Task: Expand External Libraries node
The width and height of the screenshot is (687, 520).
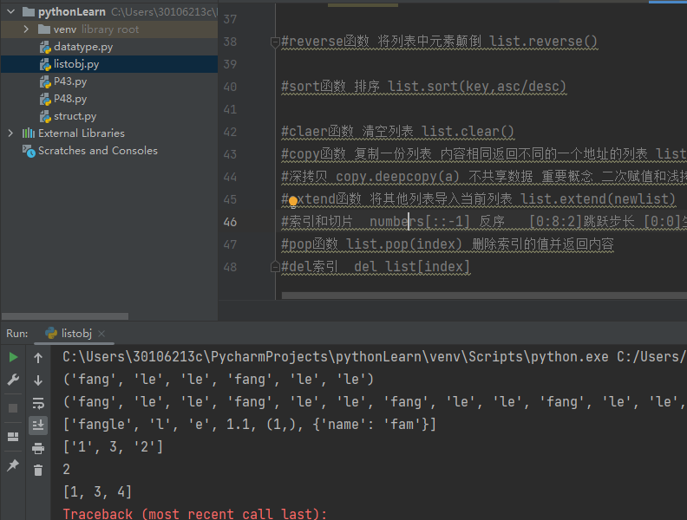Action: click(10, 133)
